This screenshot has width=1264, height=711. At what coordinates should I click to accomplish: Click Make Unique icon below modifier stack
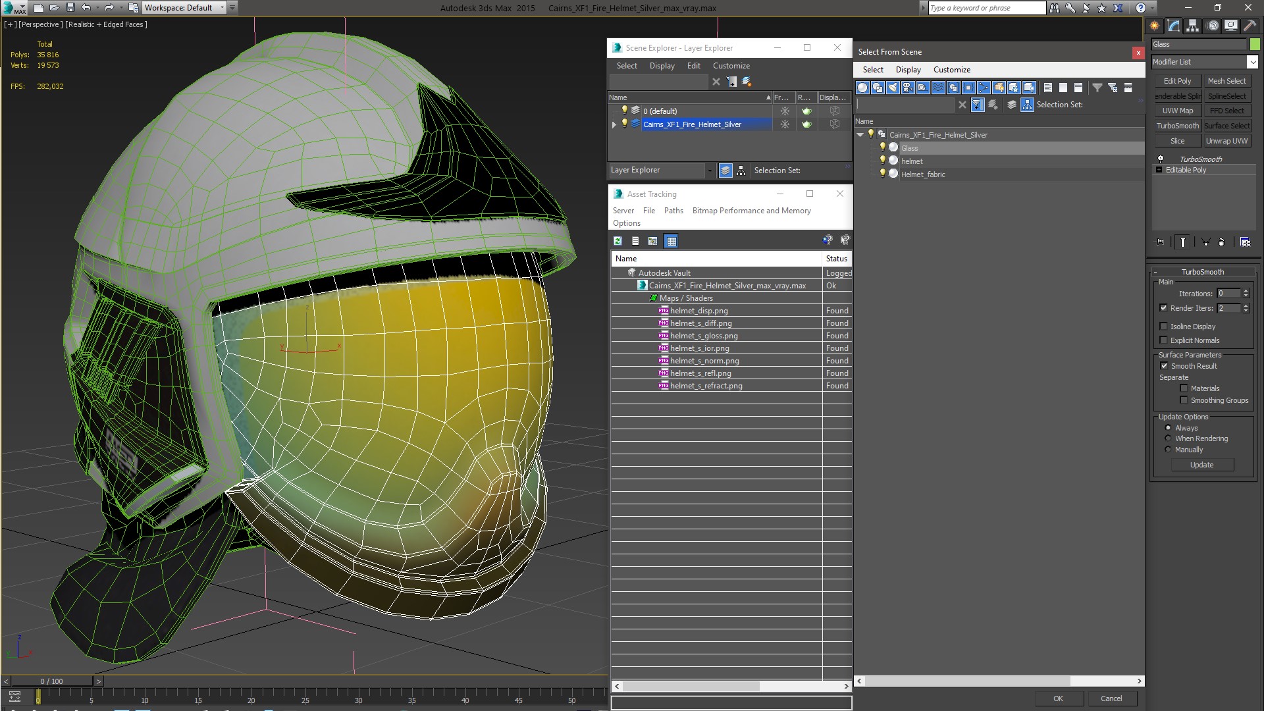(x=1206, y=242)
